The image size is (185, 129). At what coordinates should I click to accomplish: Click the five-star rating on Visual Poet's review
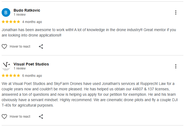click(x=11, y=75)
